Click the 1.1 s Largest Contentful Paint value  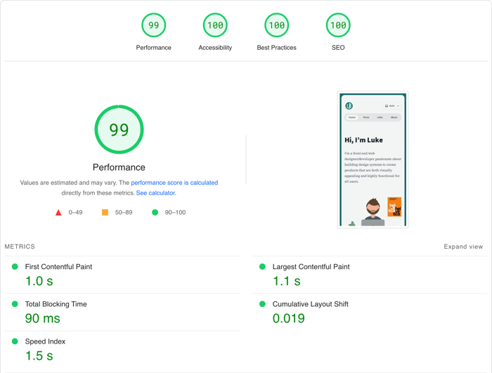click(287, 281)
